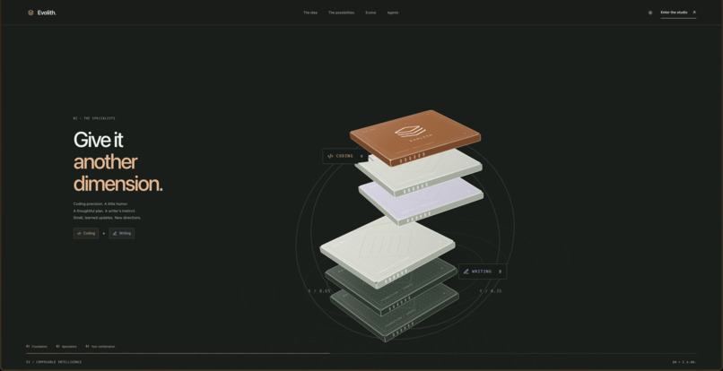Select the Evolve navigation item
The height and width of the screenshot is (371, 723).
tap(370, 13)
